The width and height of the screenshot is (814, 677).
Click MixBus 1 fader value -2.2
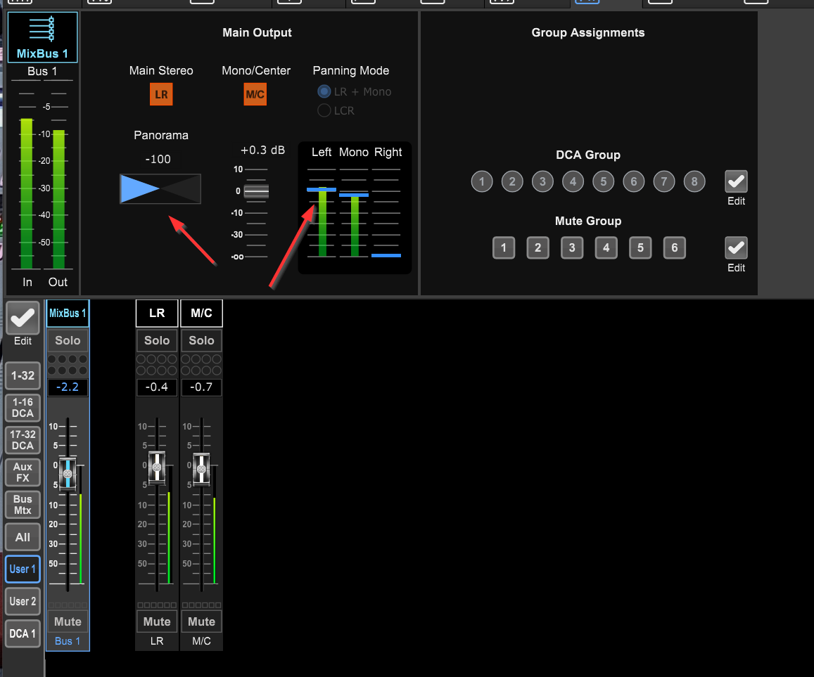pyautogui.click(x=68, y=387)
